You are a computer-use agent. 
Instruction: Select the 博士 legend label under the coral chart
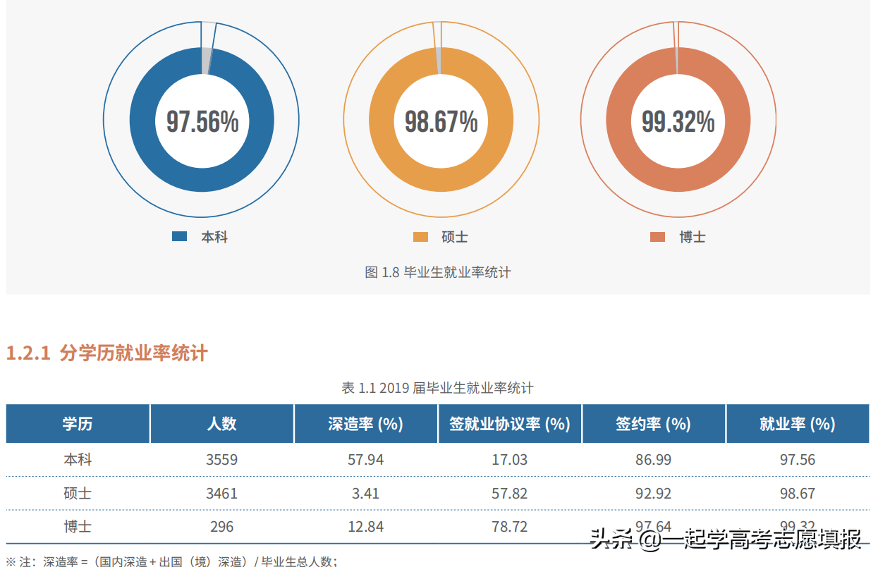693,237
